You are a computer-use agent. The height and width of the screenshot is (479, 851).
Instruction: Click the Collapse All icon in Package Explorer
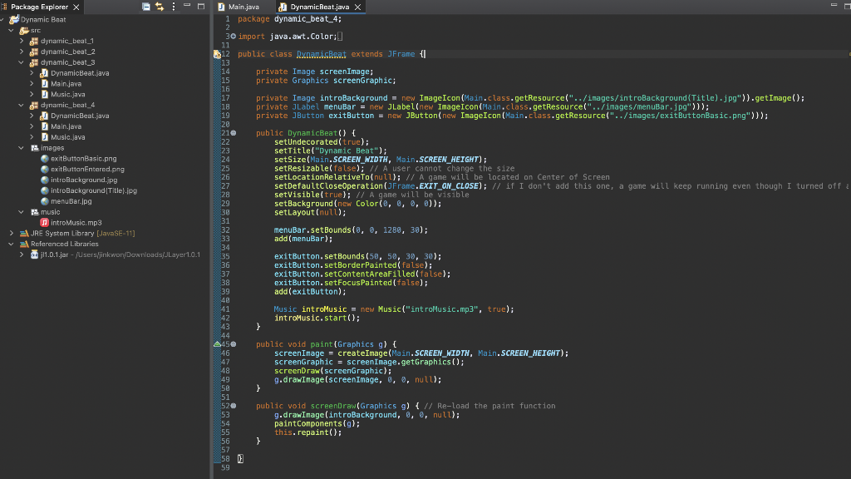pyautogui.click(x=146, y=7)
